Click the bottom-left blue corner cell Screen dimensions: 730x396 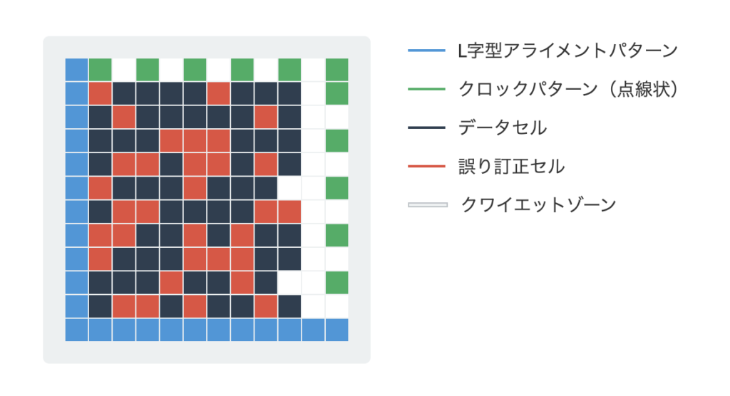coord(76,330)
